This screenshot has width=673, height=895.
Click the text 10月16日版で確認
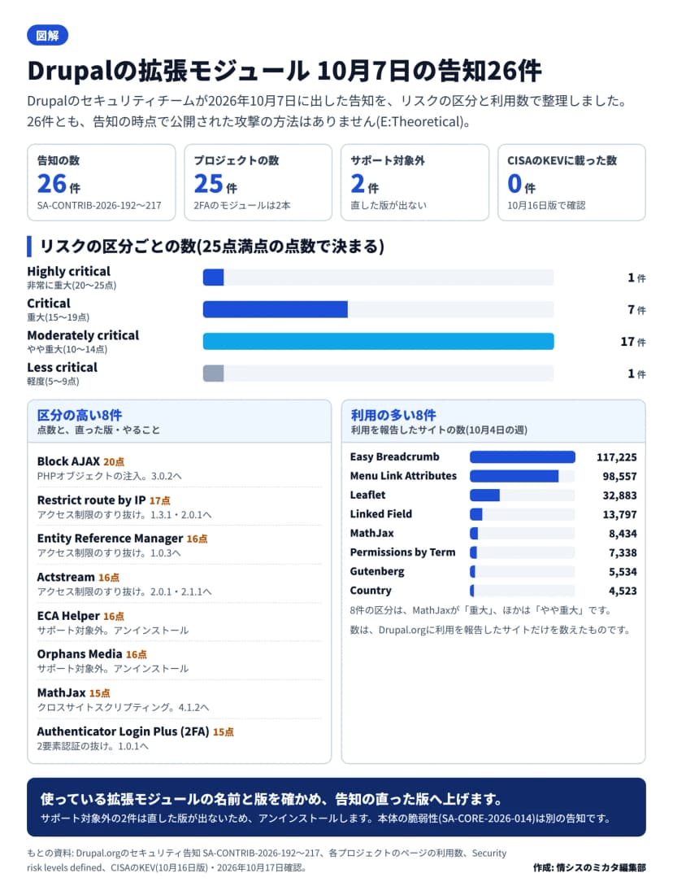546,206
